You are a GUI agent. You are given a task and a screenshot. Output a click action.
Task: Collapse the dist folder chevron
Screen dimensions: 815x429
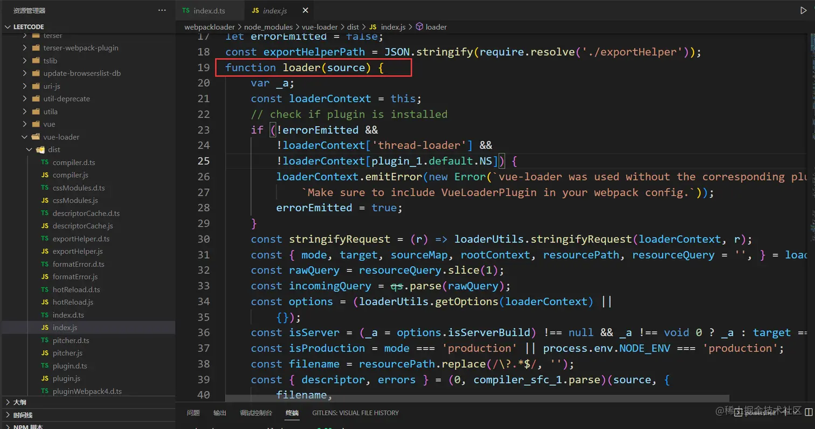pos(30,150)
